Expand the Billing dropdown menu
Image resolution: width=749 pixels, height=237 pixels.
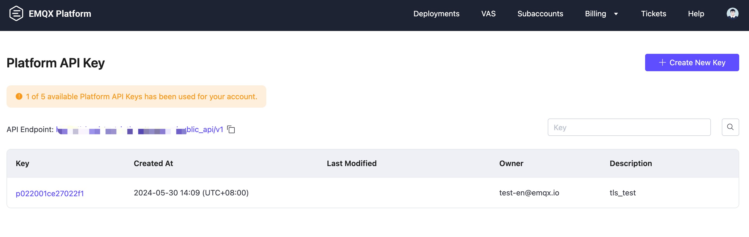tap(601, 14)
